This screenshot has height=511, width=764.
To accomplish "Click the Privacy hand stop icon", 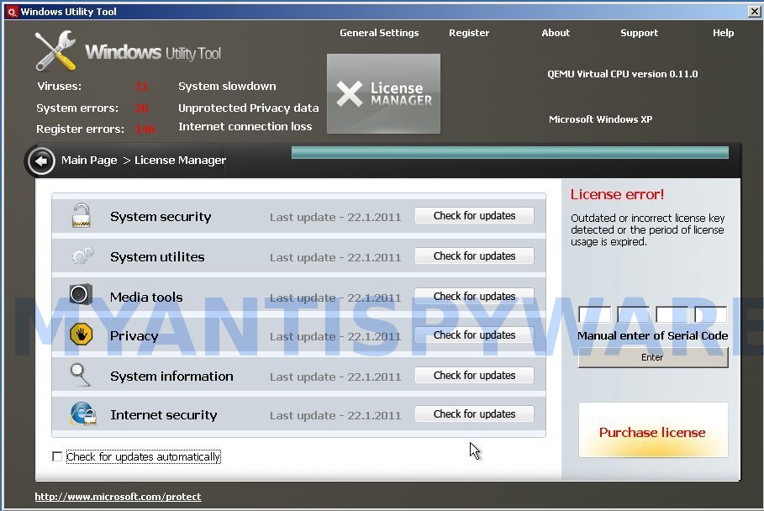I will pyautogui.click(x=81, y=335).
